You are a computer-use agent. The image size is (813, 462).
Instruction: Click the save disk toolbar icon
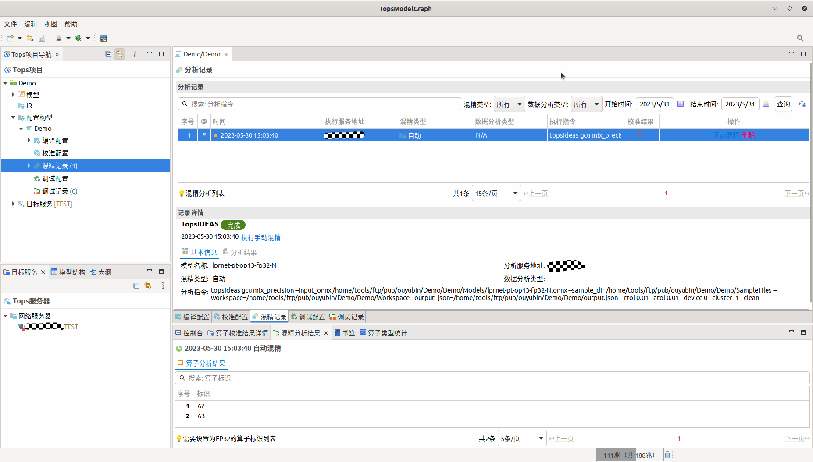[x=42, y=38]
